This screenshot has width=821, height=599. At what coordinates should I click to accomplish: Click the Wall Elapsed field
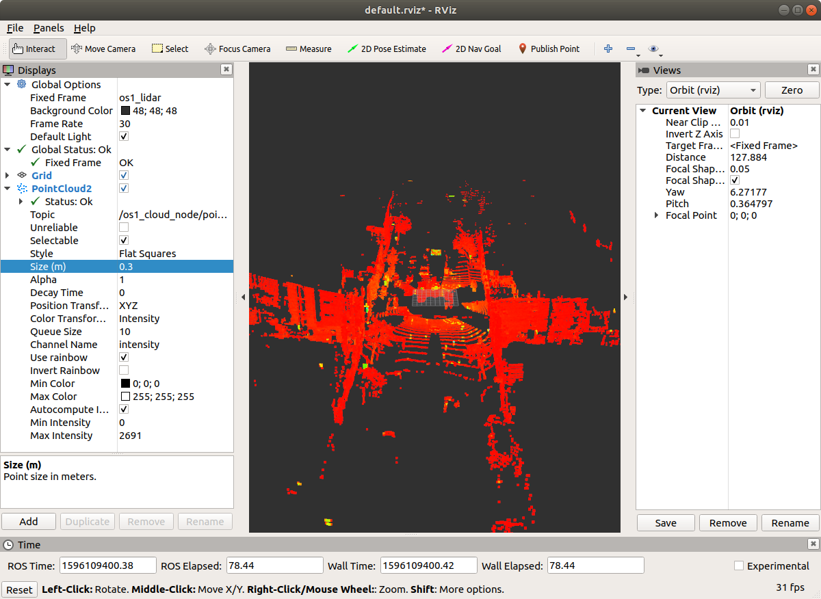point(595,565)
